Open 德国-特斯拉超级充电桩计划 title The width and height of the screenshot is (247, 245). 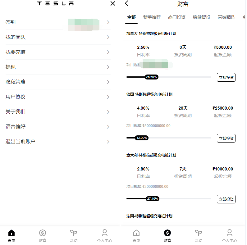tap(149, 94)
